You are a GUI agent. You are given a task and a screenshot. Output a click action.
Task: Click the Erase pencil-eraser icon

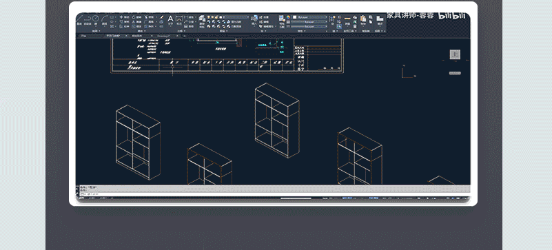tap(161, 17)
